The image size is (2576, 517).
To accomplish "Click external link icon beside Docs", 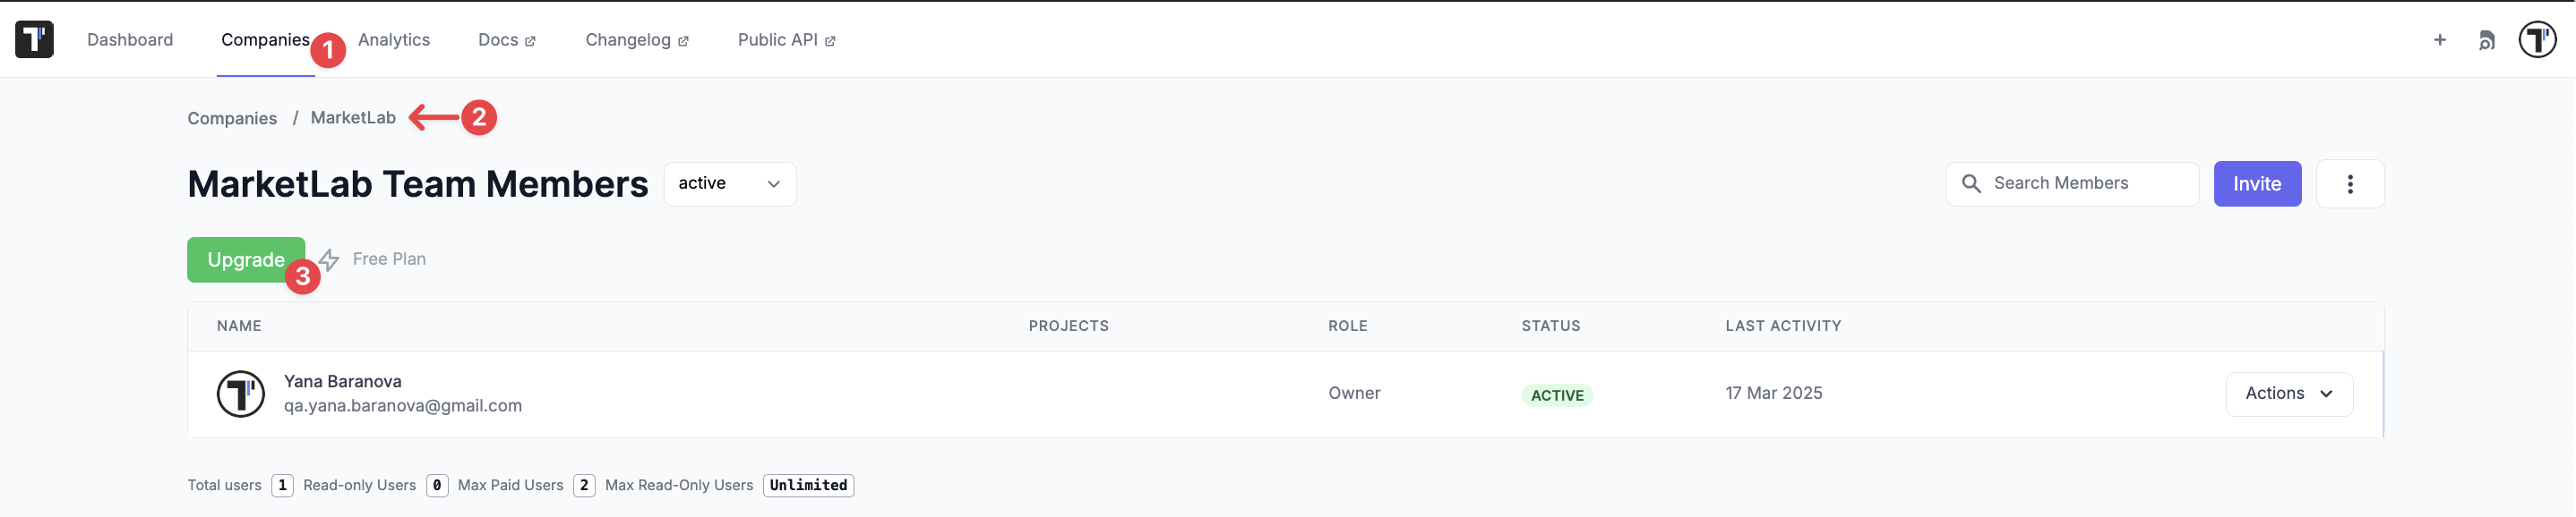I will point(530,41).
